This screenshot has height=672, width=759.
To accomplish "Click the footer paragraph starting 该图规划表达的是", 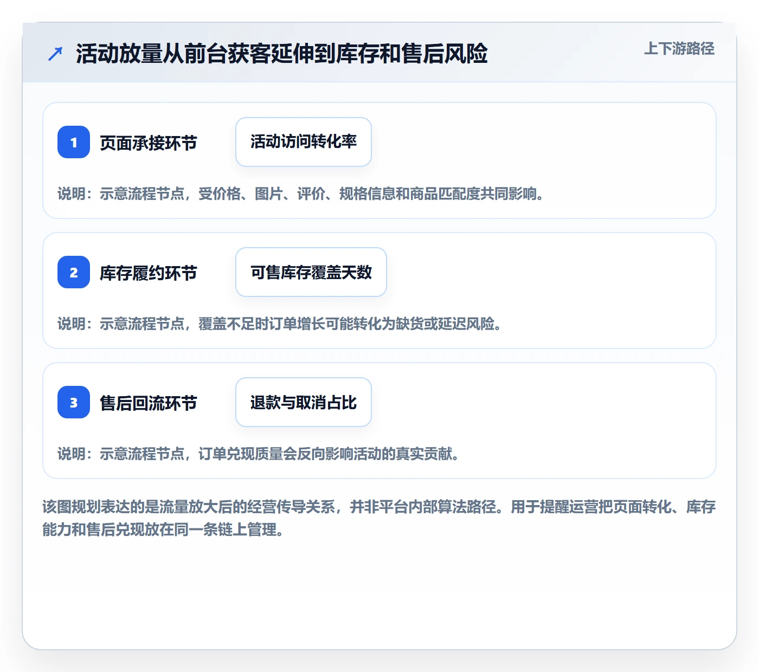I will tap(379, 518).
